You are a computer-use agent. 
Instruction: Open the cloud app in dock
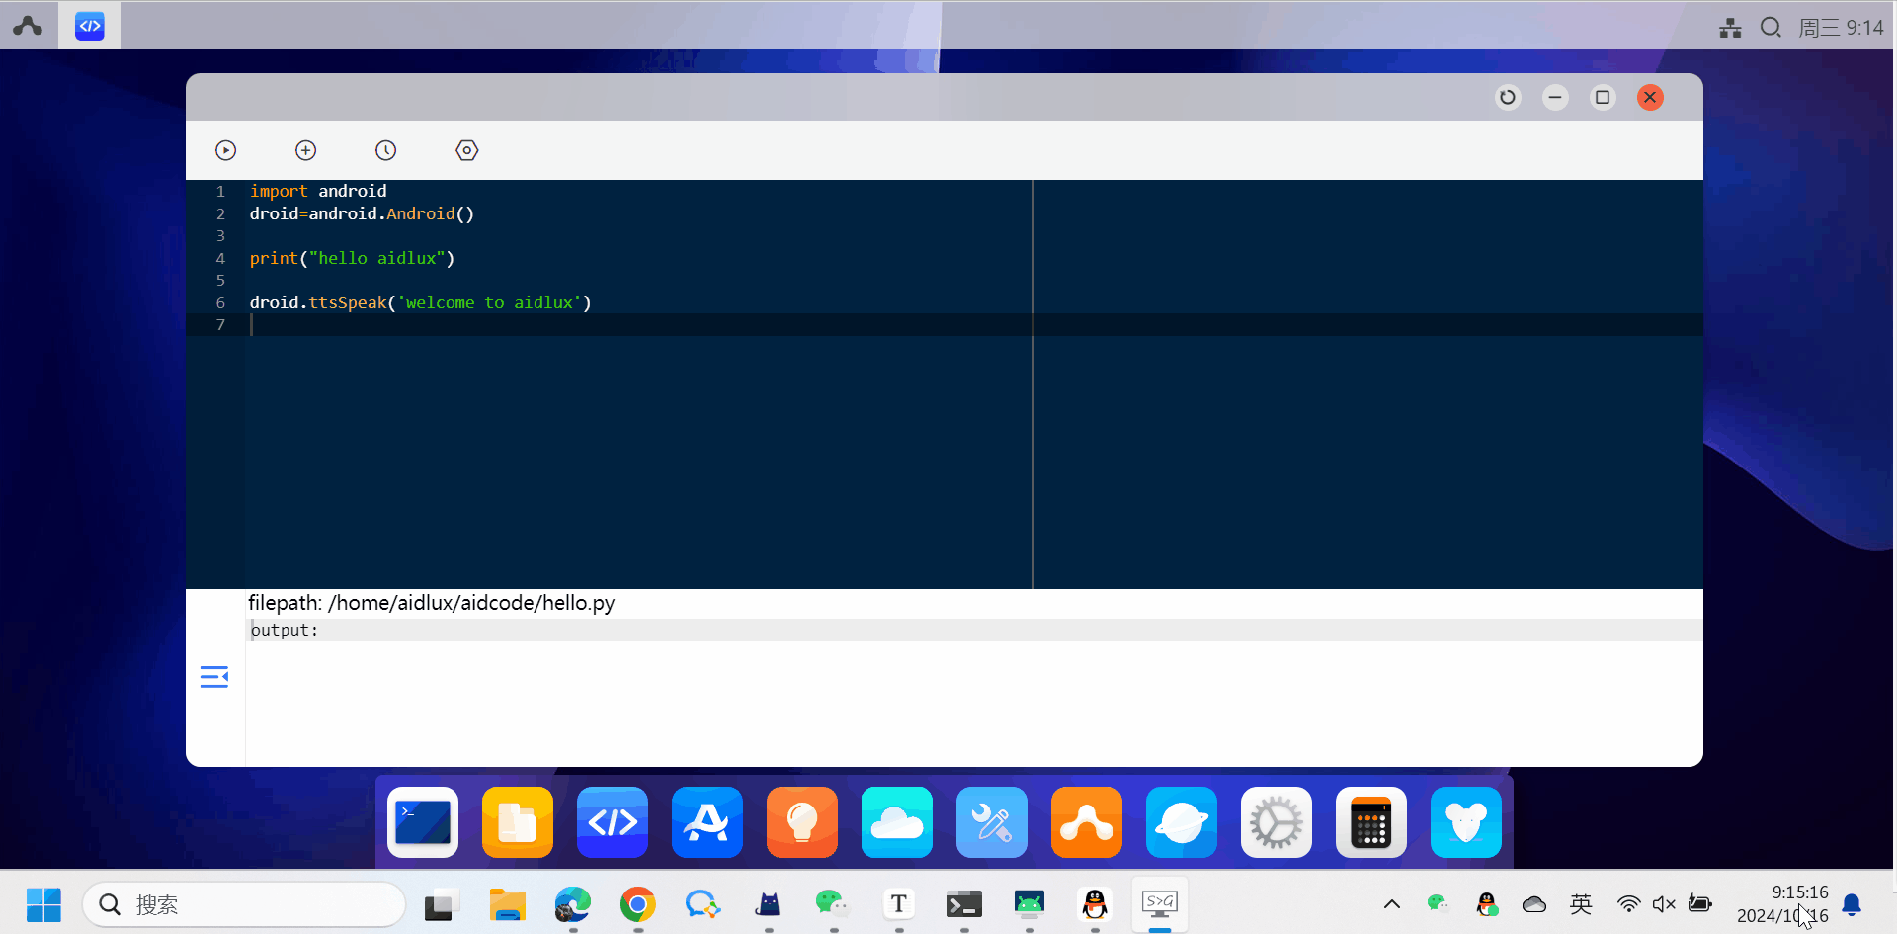[897, 822]
